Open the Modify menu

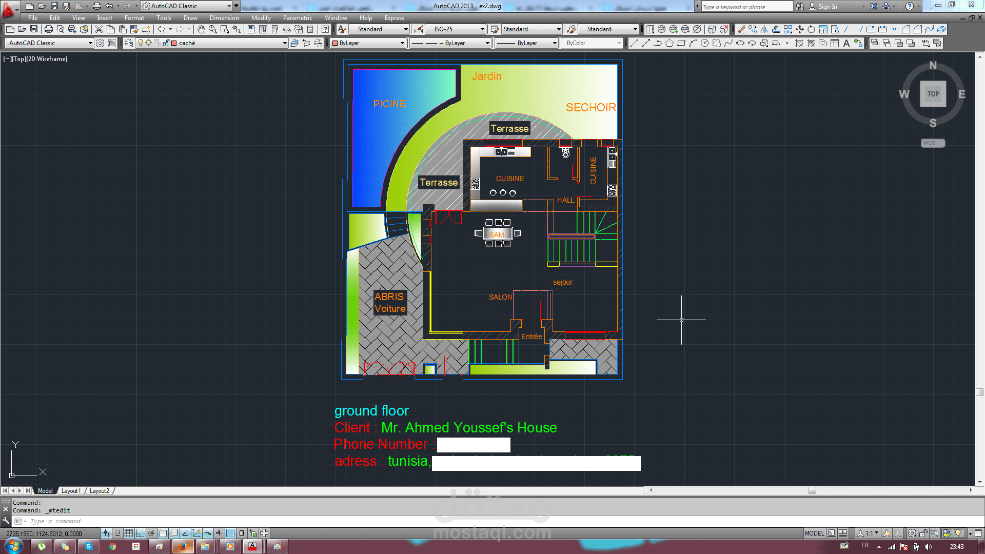click(261, 18)
